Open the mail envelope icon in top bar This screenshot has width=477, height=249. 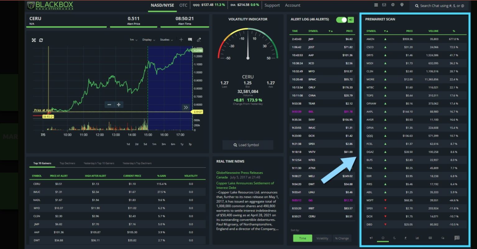[384, 5]
